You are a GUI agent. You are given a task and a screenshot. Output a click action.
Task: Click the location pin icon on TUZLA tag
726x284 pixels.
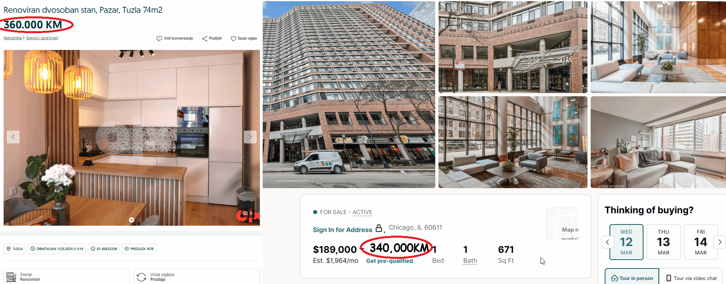8,249
